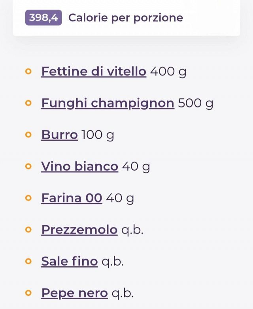This screenshot has width=253, height=309.
Task: Select the Calorie per porzione label
Action: pyautogui.click(x=126, y=18)
